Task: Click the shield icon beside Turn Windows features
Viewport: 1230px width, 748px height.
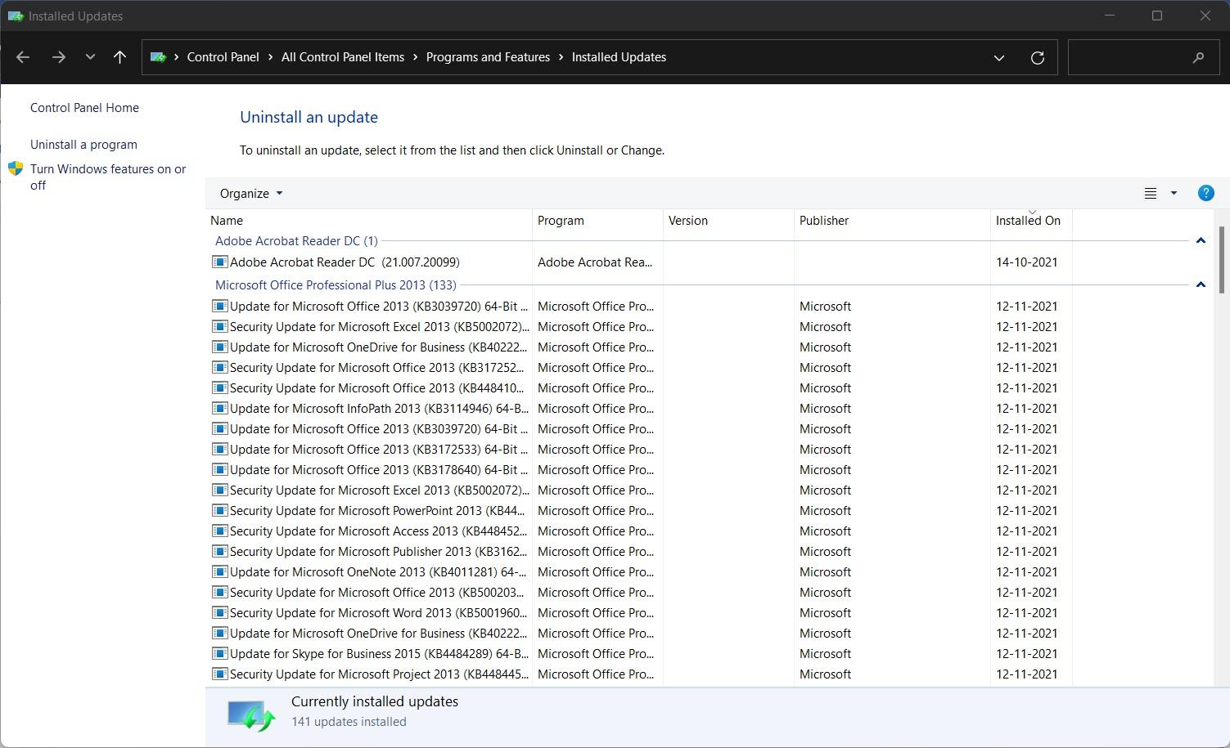Action: coord(16,169)
